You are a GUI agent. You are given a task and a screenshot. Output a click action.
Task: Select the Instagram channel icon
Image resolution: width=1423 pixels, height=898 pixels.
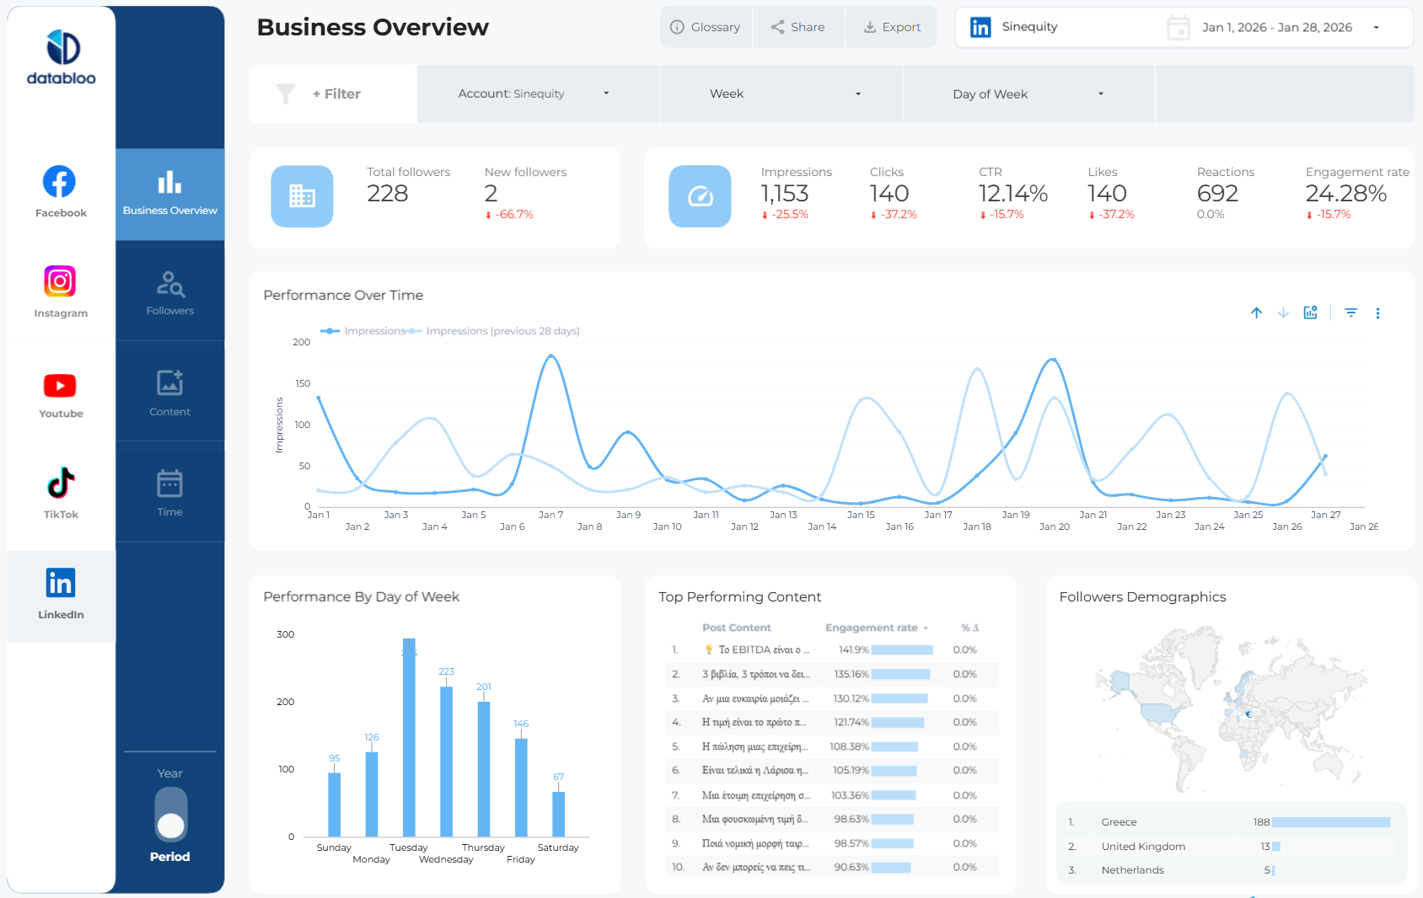click(x=60, y=281)
